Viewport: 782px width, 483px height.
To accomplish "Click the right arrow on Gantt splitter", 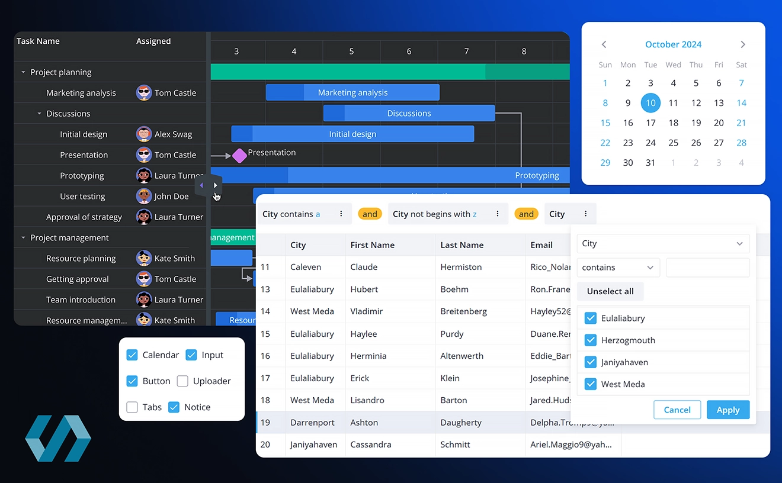I will point(215,185).
